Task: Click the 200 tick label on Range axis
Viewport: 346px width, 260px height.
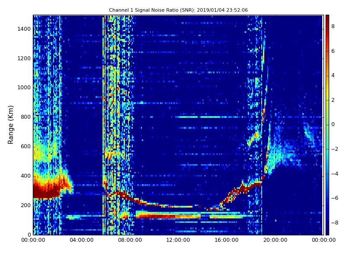Action: [x=26, y=205]
